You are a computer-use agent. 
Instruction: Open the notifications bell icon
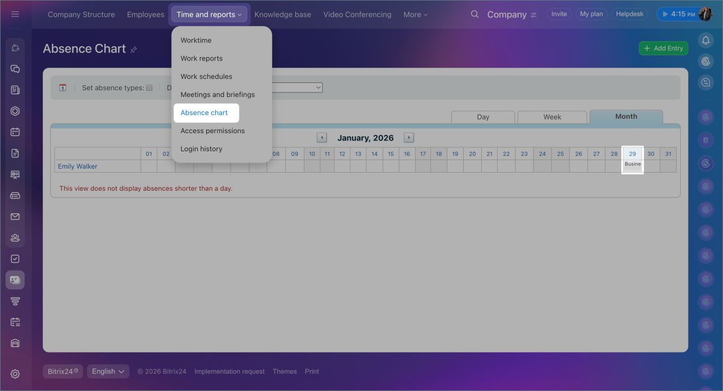click(x=705, y=40)
